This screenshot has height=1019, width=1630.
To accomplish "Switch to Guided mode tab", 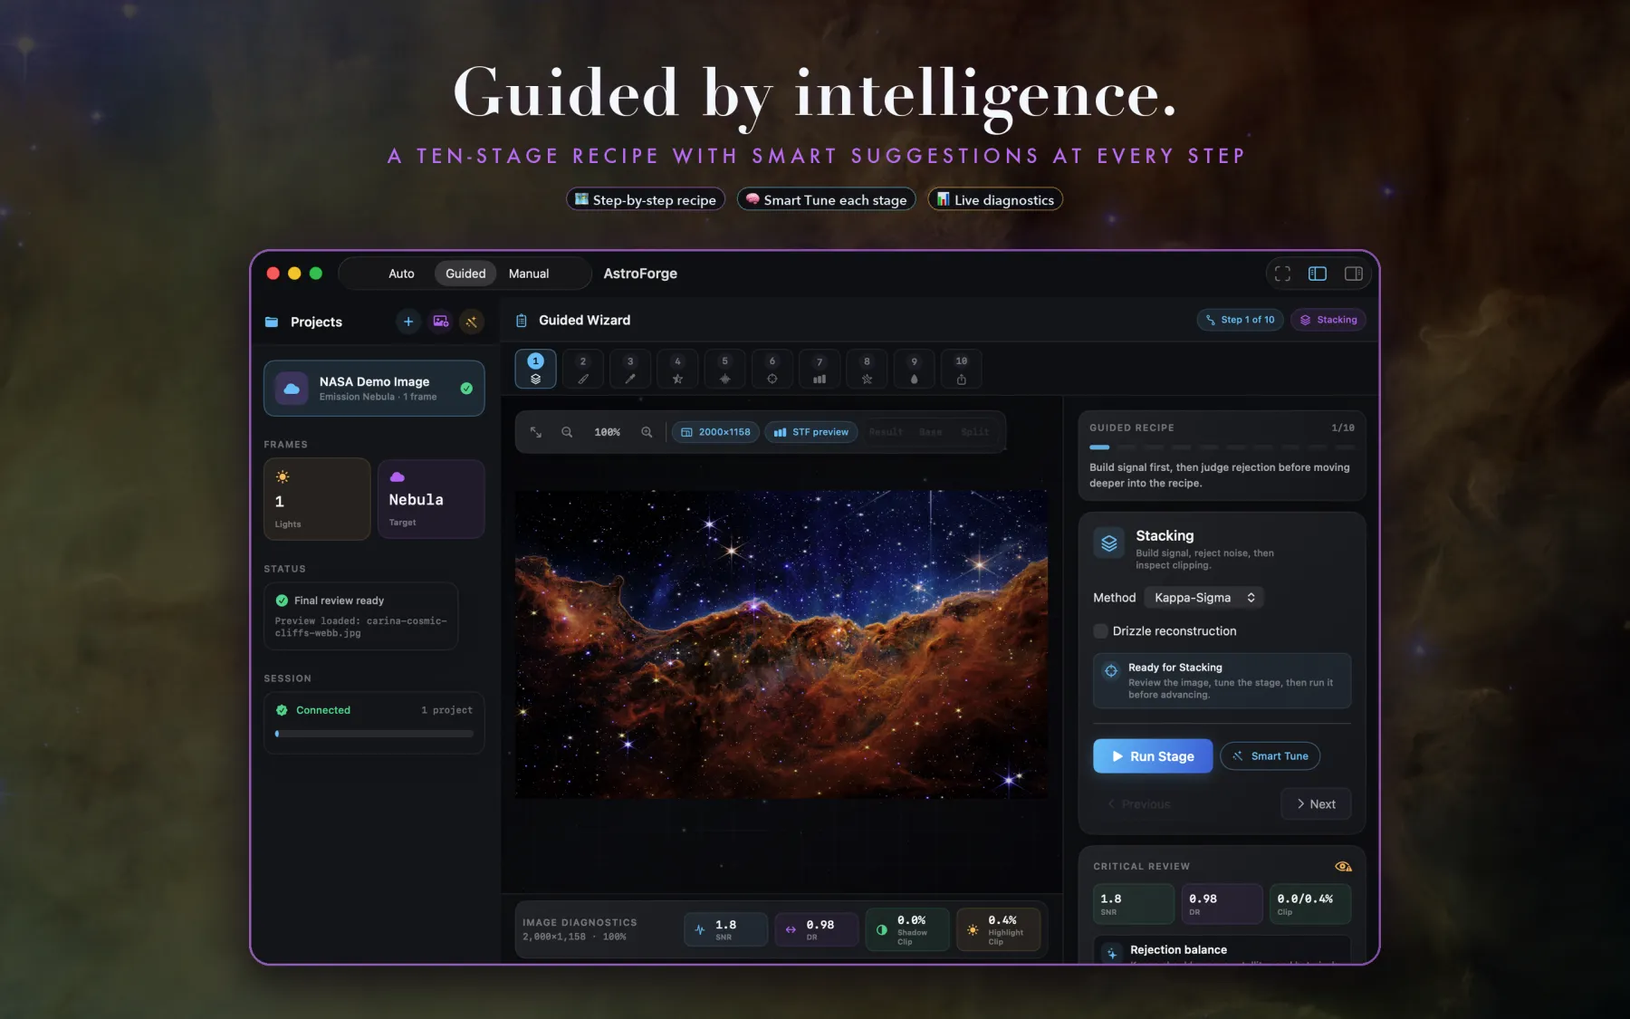I will pyautogui.click(x=465, y=274).
